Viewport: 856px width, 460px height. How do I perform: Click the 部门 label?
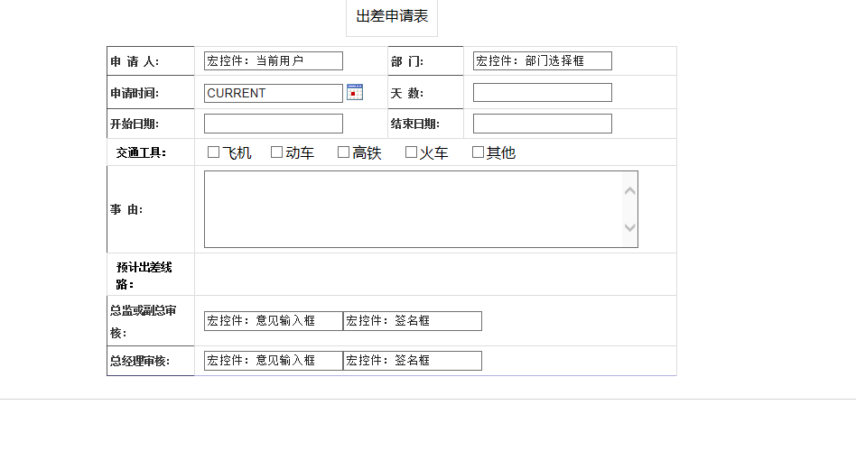click(x=407, y=61)
